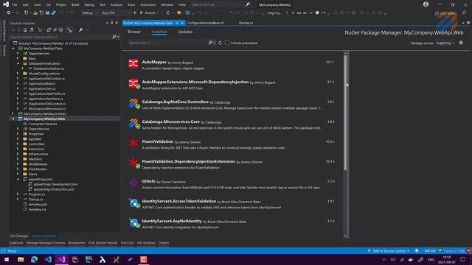Open the account profile avatar
The height and width of the screenshot is (265, 472).
[x=426, y=4]
